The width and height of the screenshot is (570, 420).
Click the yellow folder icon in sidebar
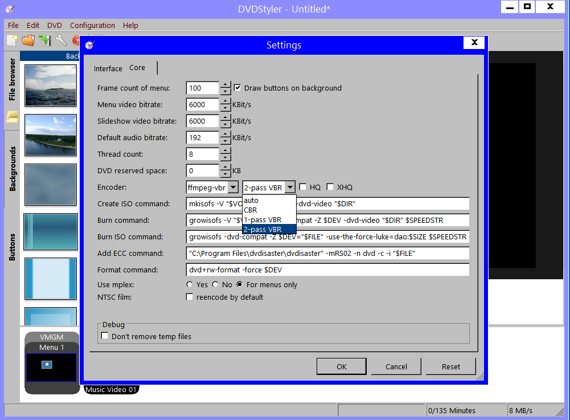point(12,116)
